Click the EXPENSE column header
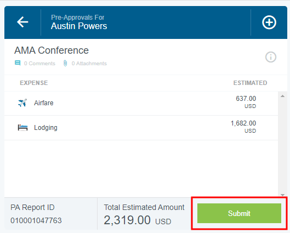 tap(34, 83)
